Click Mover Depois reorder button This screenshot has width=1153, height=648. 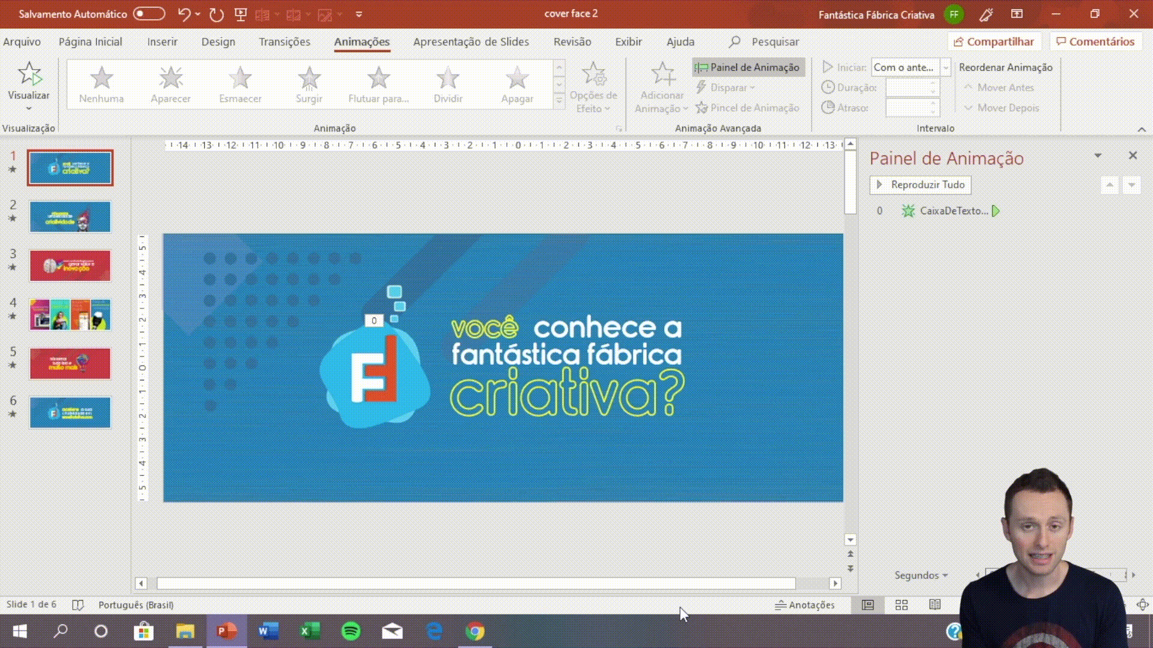(x=1001, y=108)
